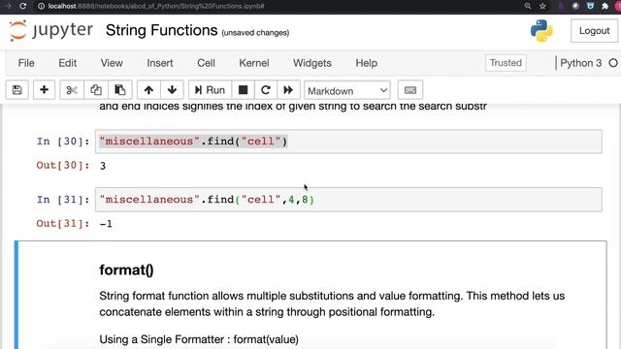621x349 pixels.
Task: Open browser zoom magnifier icon
Action: (528, 6)
